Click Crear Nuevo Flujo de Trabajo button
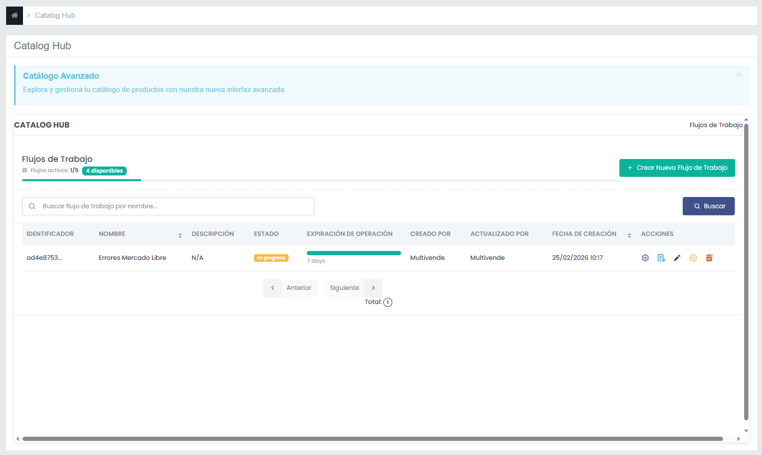The height and width of the screenshot is (455, 762). click(677, 168)
